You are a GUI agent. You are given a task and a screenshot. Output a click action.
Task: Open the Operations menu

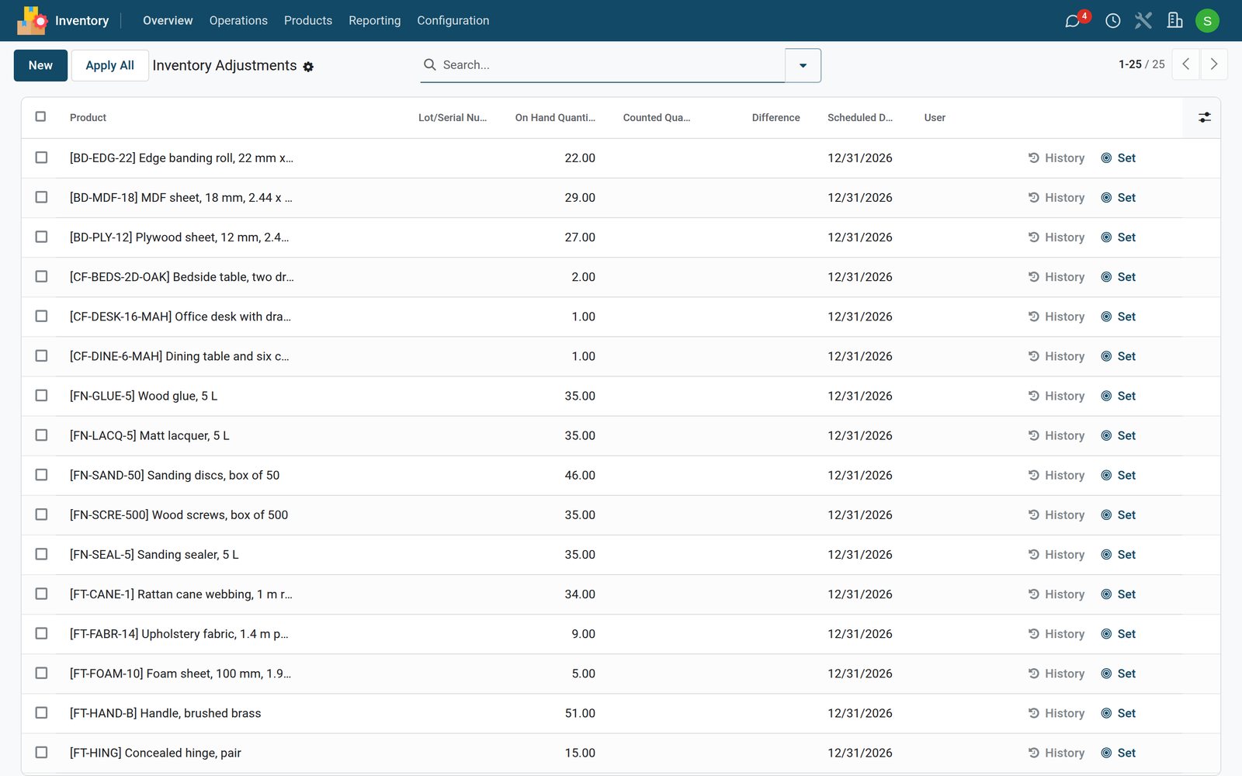238,21
